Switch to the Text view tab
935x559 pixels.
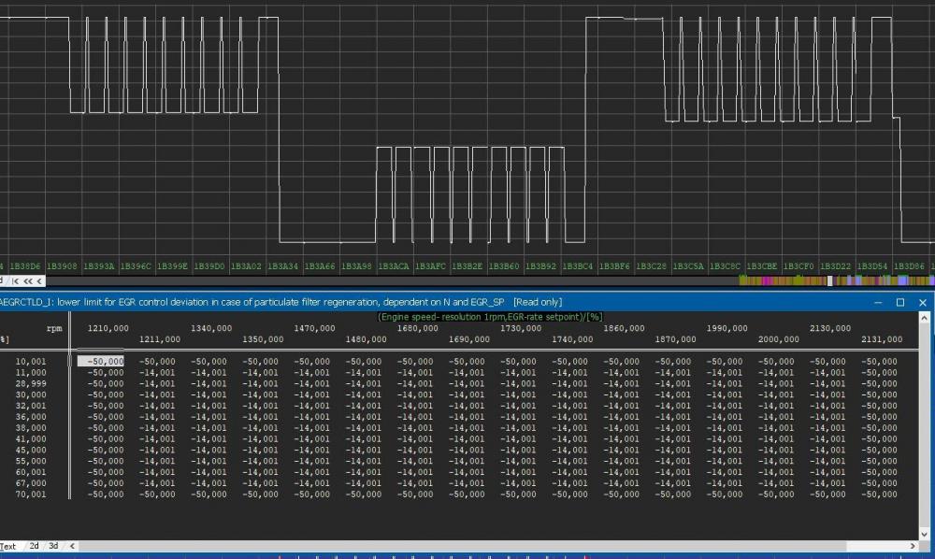[x=8, y=546]
